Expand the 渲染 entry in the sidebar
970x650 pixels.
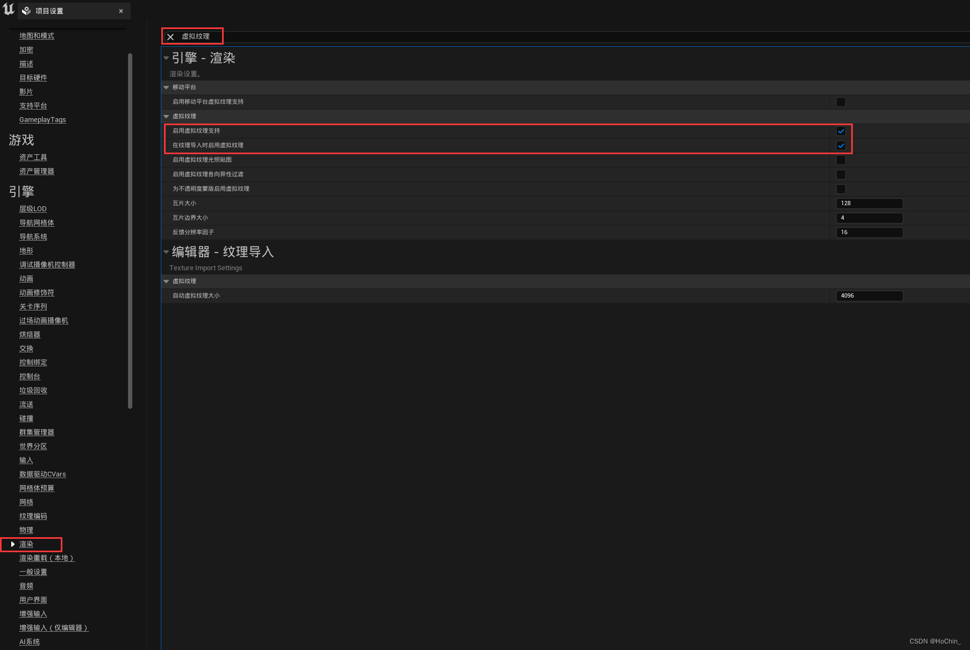pyautogui.click(x=12, y=544)
